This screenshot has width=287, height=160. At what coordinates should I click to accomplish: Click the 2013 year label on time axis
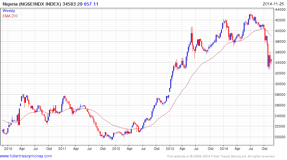(170, 149)
